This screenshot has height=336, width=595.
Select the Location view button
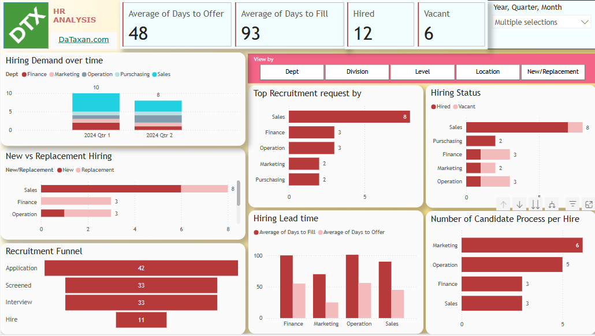pos(488,72)
